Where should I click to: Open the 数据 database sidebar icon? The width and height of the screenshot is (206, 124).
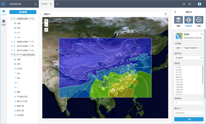[x=4, y=22]
